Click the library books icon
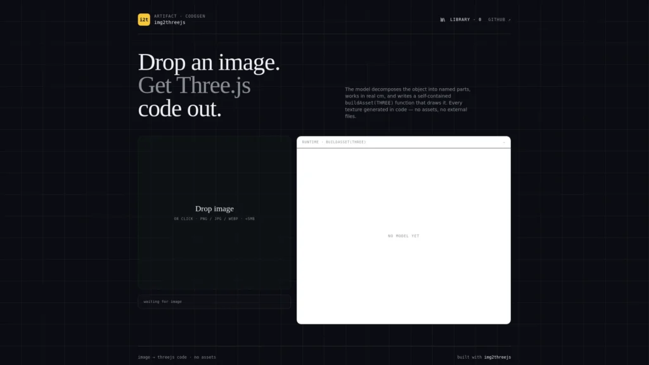This screenshot has height=365, width=649. (442, 20)
